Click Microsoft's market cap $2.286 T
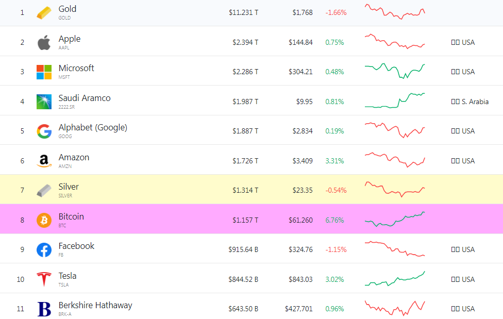The image size is (503, 319). click(245, 72)
